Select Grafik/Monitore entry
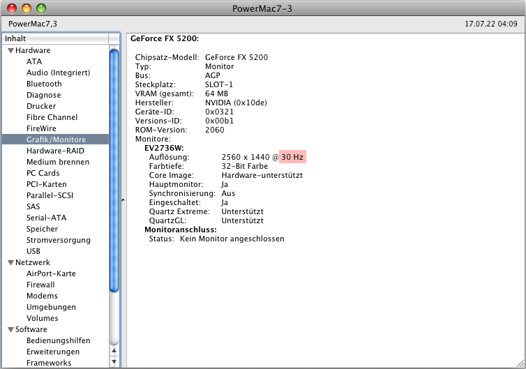This screenshot has width=526, height=369. (55, 140)
